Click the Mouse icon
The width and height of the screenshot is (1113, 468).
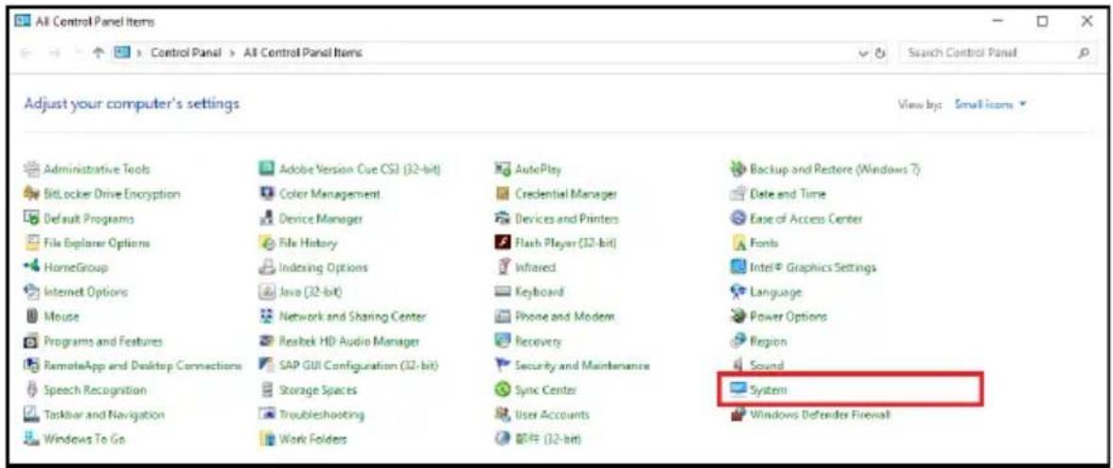(x=31, y=316)
